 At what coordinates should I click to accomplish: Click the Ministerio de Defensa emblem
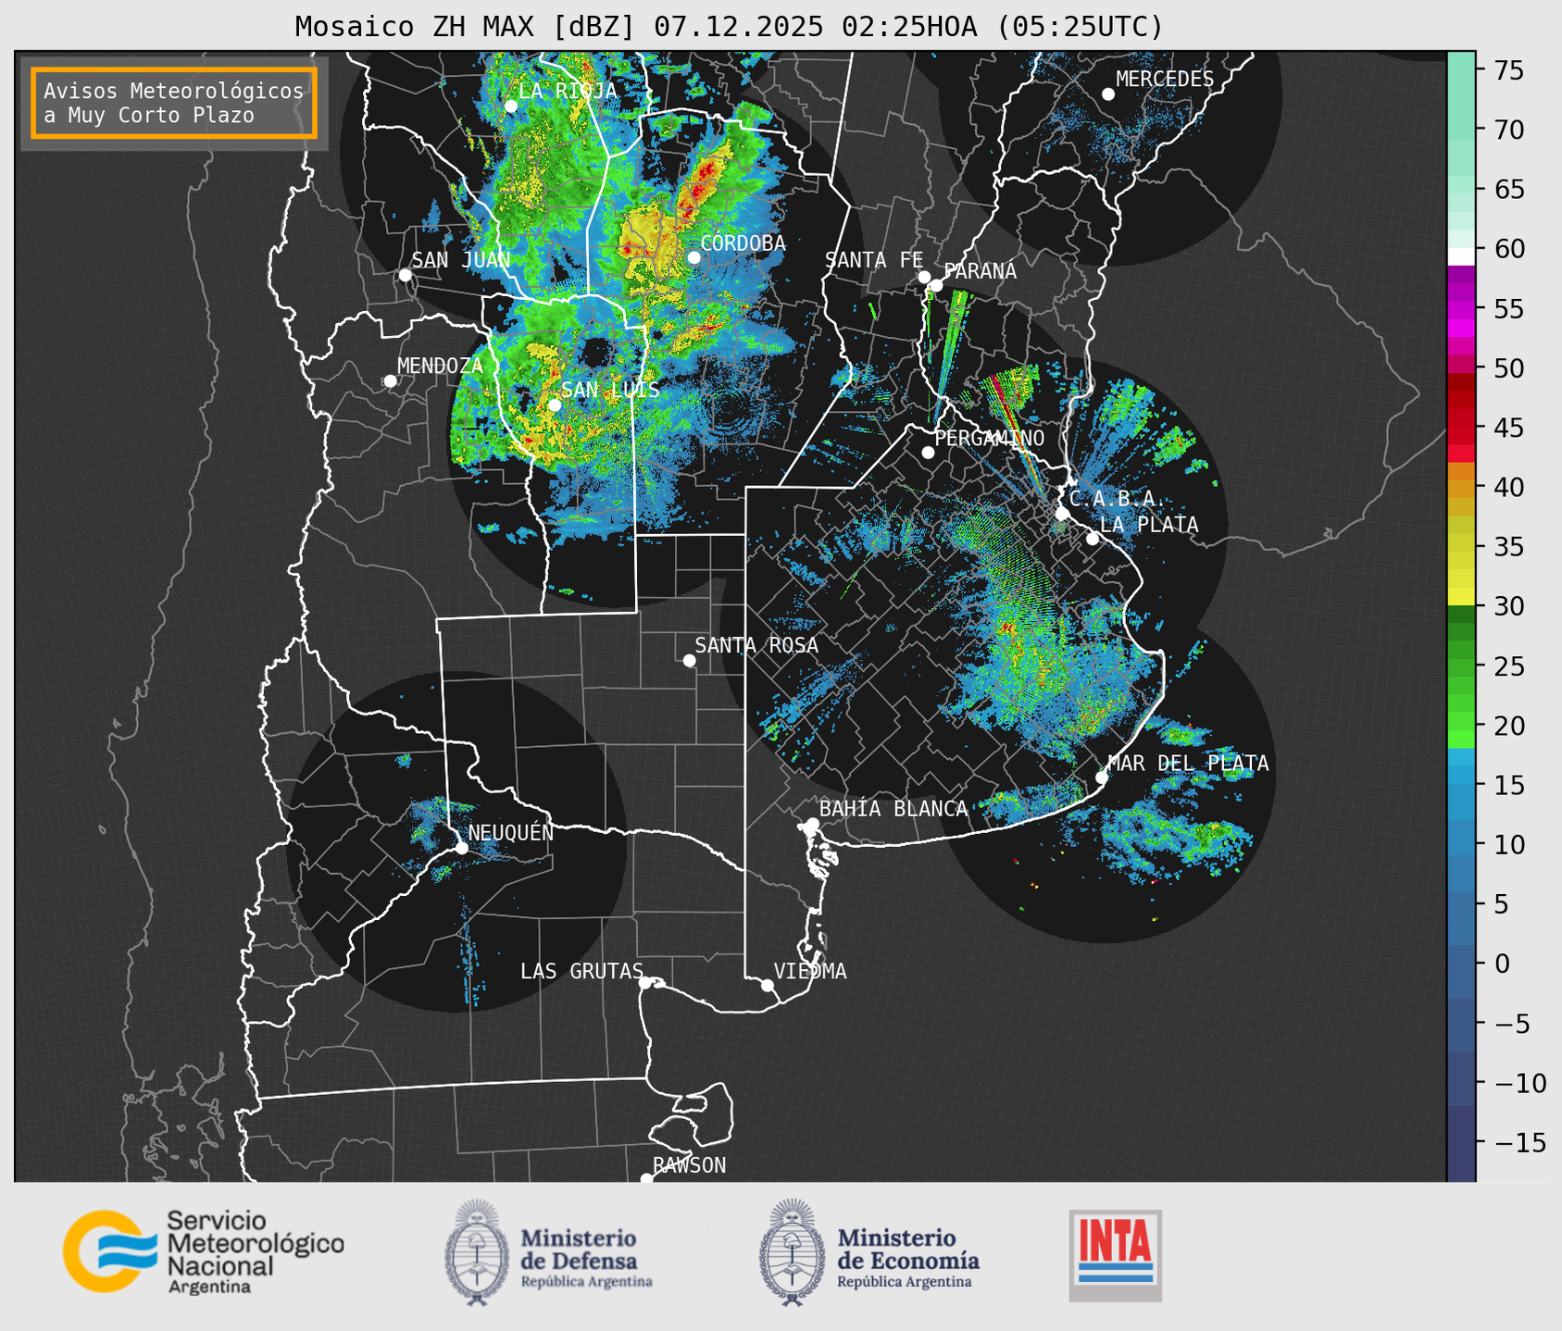coord(477,1252)
